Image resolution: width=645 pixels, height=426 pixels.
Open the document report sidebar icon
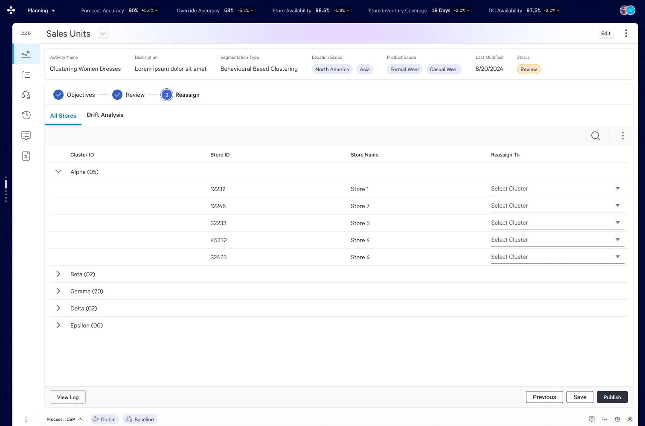coord(26,156)
